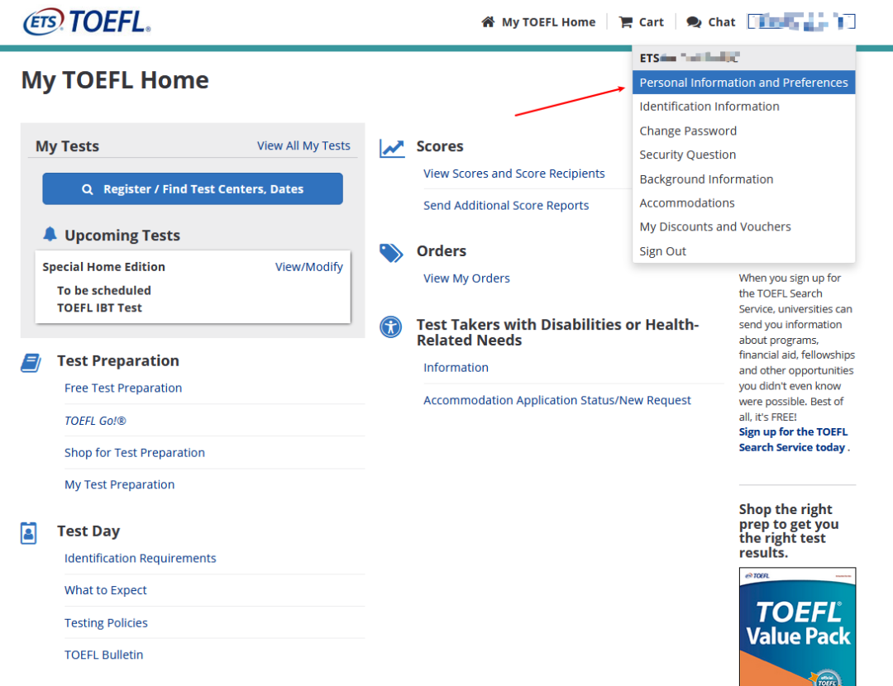Click the TOEFL IBT Test text
The width and height of the screenshot is (893, 686).
click(x=100, y=308)
